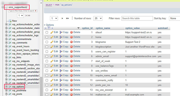Screen dimensions: 180x96
Task: Click in Search this table field
Action: (137, 18)
